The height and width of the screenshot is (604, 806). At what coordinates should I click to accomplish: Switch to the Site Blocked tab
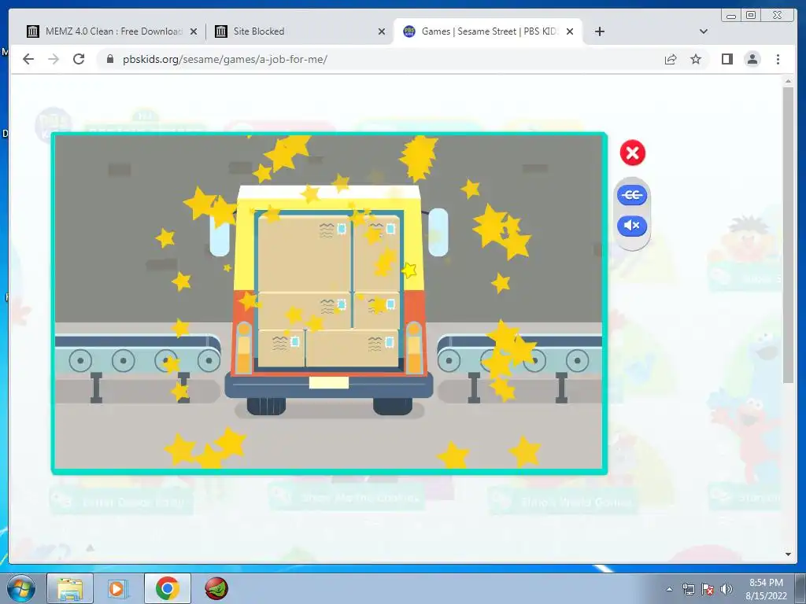pos(301,31)
